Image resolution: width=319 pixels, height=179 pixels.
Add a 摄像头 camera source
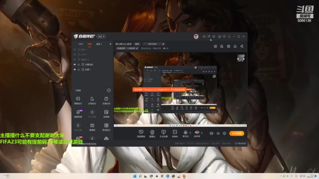click(x=152, y=134)
